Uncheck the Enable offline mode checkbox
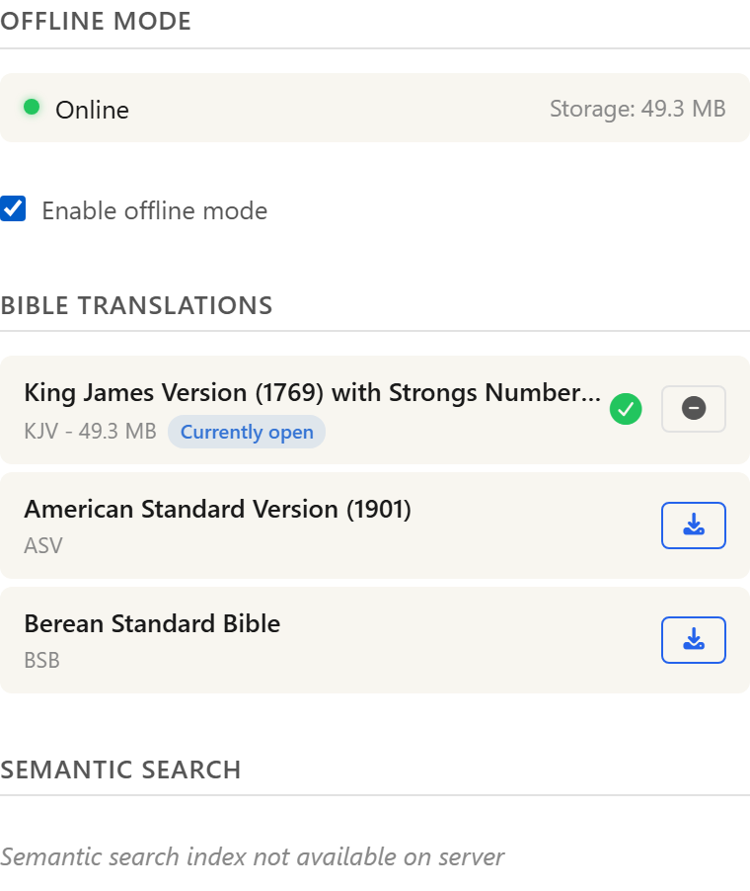Screen dimensions: 750x891 click(x=13, y=208)
